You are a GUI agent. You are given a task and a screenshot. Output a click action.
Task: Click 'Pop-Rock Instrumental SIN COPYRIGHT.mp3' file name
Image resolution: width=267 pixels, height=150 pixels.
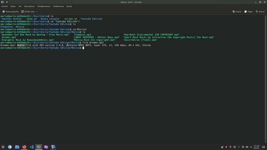click(151, 35)
